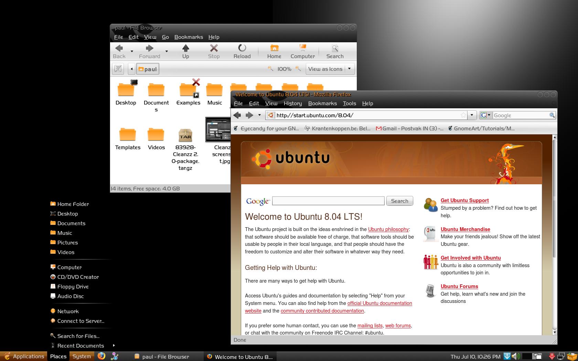
Task: Zoom in using the magnifier next to 100%
Action: [298, 69]
